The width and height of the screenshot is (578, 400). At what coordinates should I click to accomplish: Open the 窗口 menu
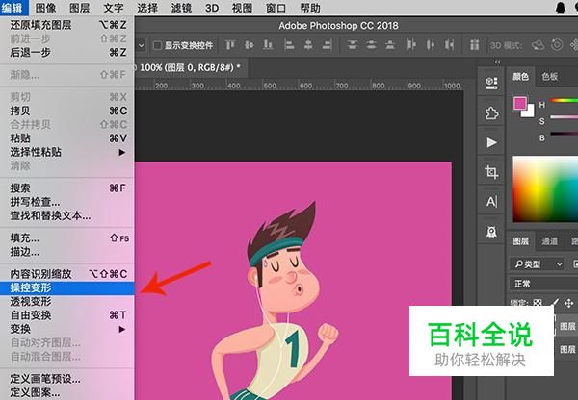click(x=276, y=8)
